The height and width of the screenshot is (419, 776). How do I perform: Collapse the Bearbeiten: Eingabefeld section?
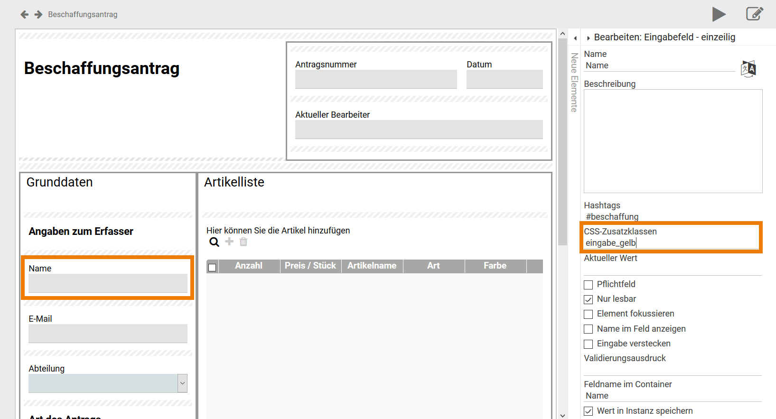pos(589,38)
